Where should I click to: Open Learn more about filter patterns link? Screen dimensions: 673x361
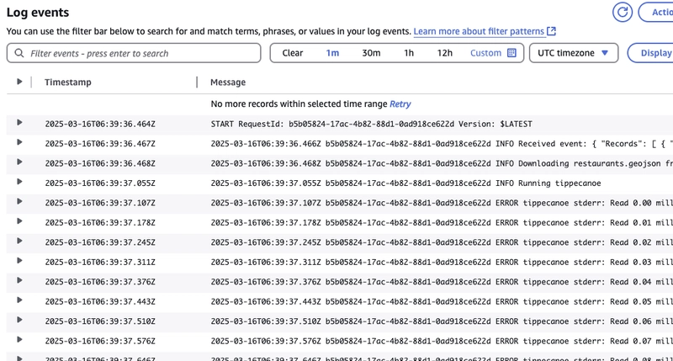(479, 31)
